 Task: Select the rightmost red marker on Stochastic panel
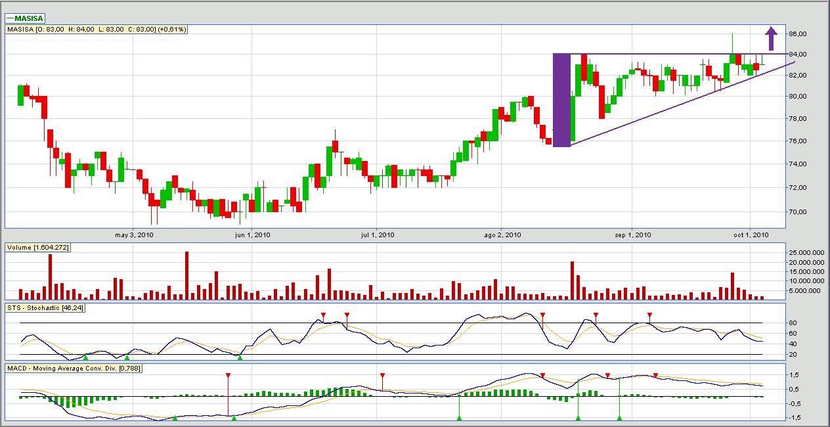tap(649, 316)
